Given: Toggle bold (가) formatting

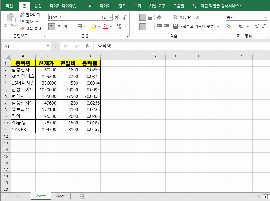Looking at the screenshot, I should [x=52, y=27].
